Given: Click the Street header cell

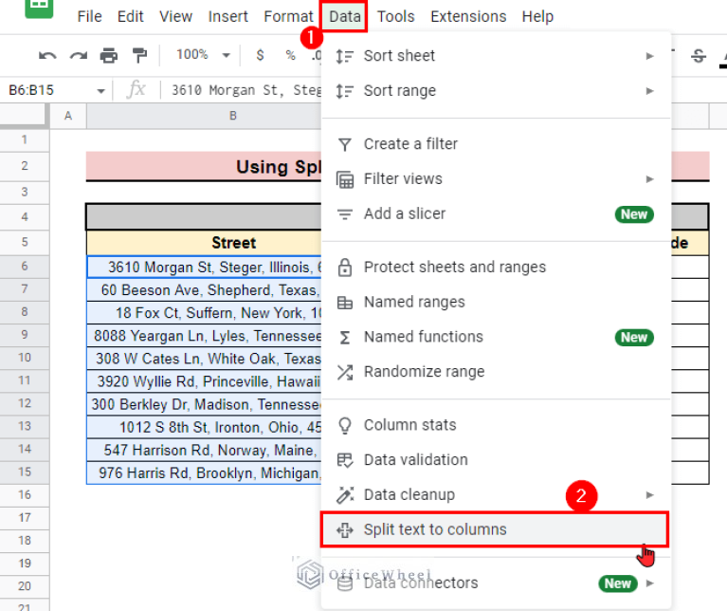Looking at the screenshot, I should pyautogui.click(x=204, y=243).
